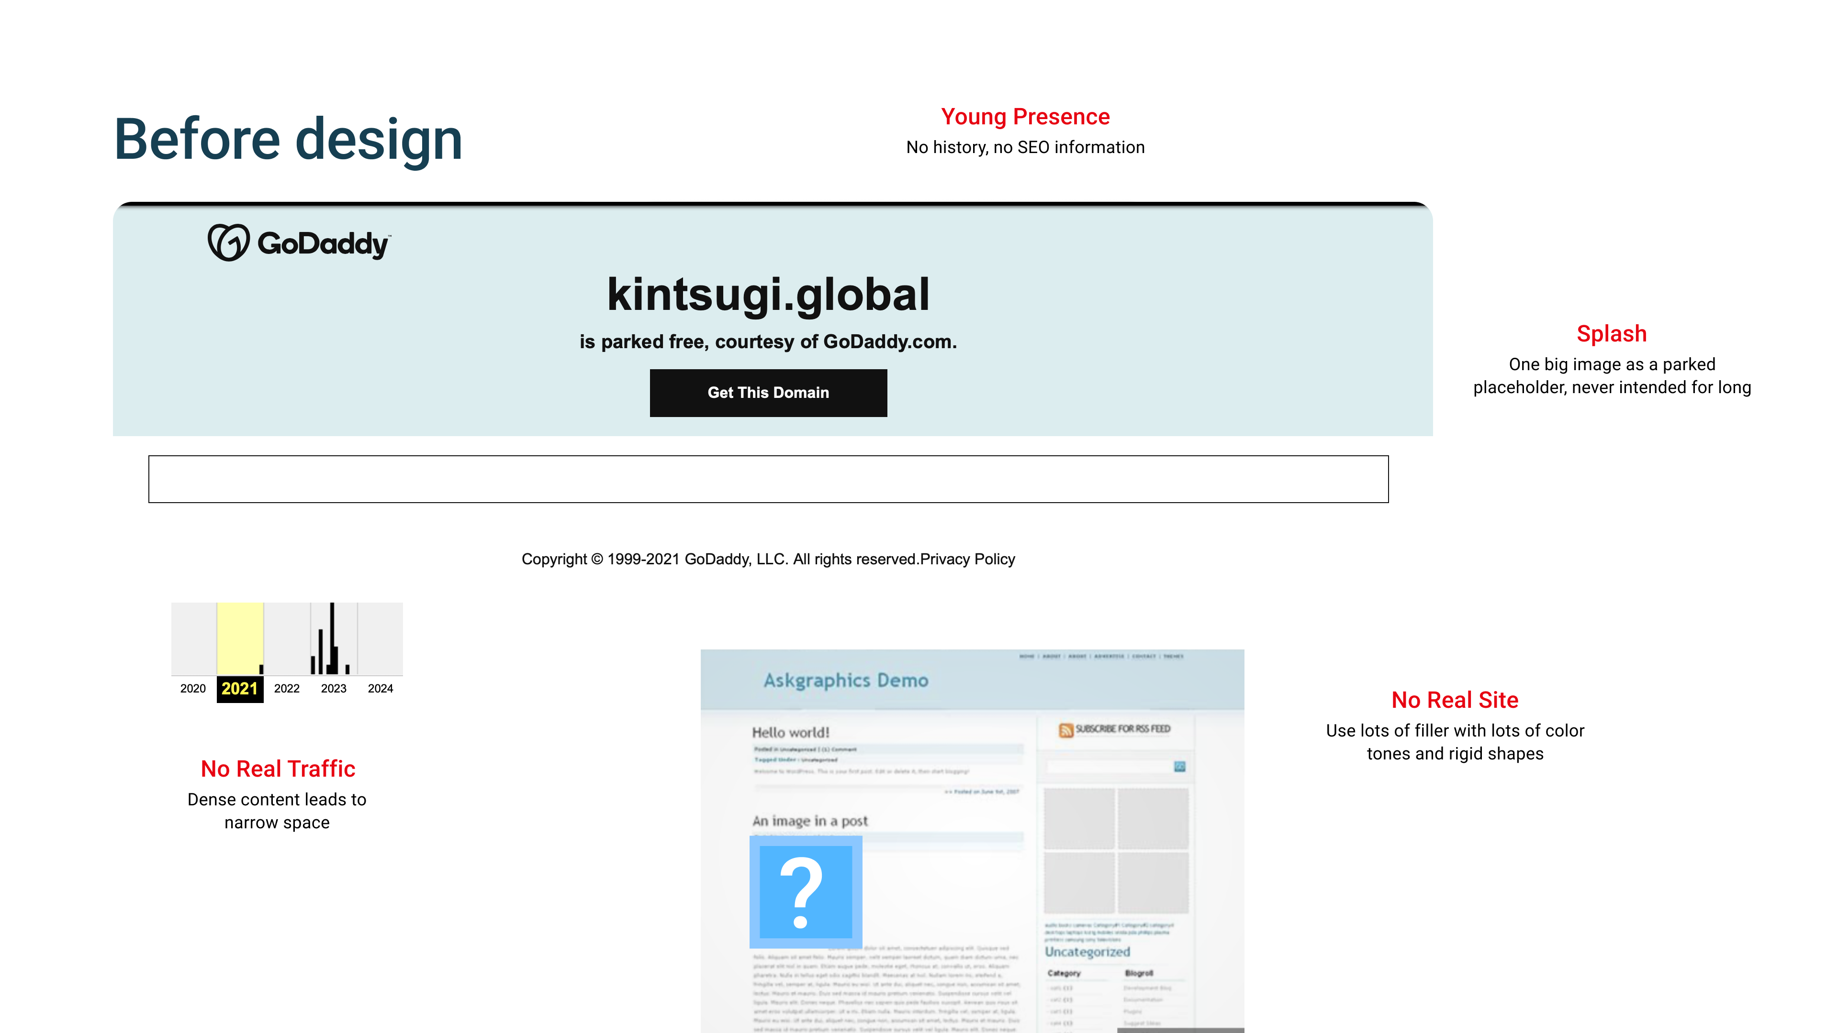This screenshot has width=1838, height=1033.
Task: Click the Askgraphics Demo site title
Action: (x=845, y=680)
